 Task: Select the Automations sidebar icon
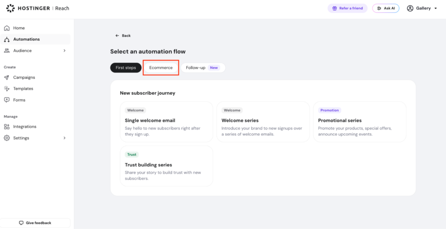[x=7, y=40]
